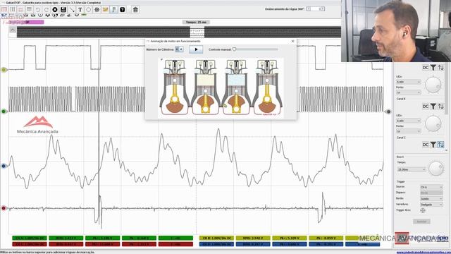451x254 pixels.
Task: Click the green channel B zero marker
Action: [x=4, y=111]
